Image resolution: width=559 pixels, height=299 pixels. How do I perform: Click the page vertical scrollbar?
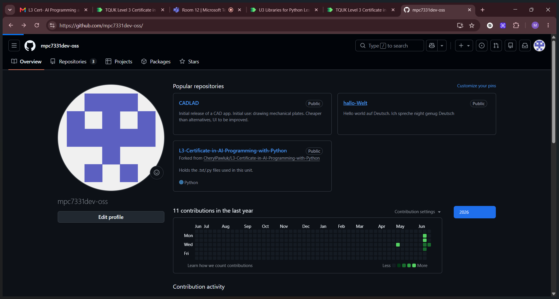(x=554, y=92)
